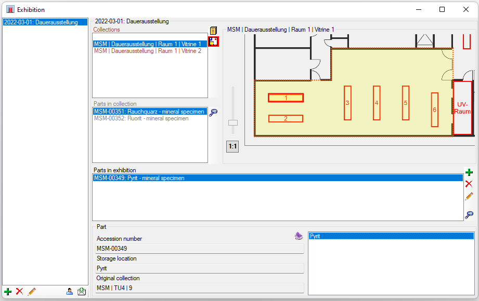Image resolution: width=479 pixels, height=301 pixels.
Task: Click the magnifier beside Parts in exhibition list
Action: coord(469,215)
